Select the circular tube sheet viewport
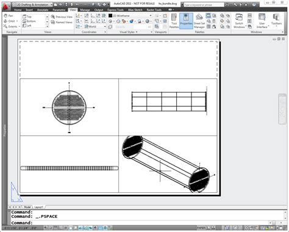Screen dimensions: 289x232 pyautogui.click(x=70, y=107)
